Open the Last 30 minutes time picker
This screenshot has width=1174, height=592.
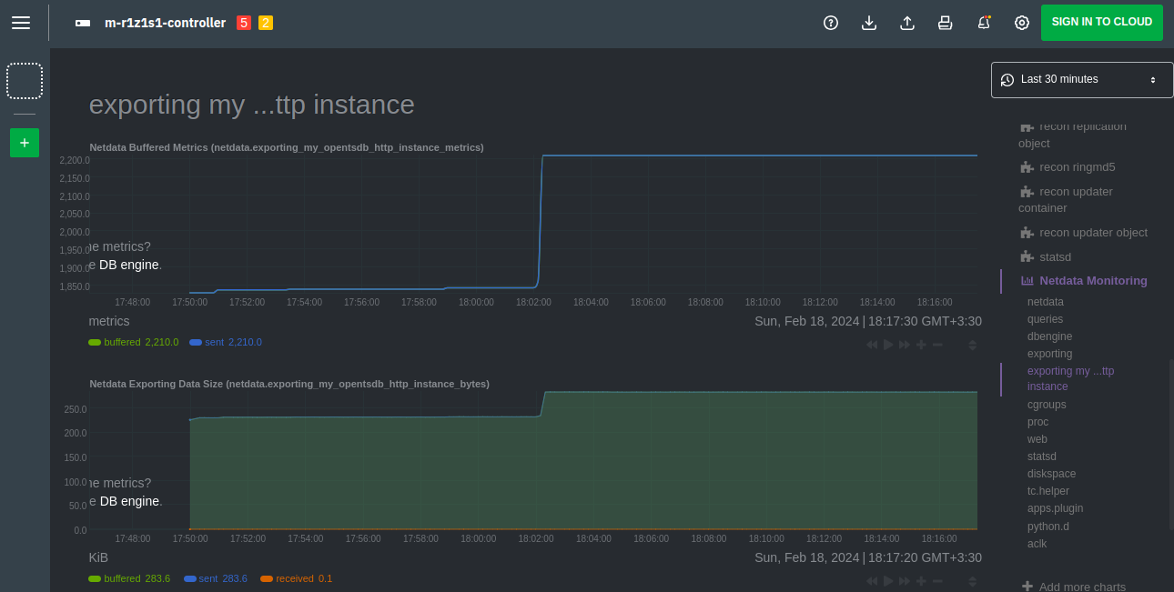click(1081, 80)
